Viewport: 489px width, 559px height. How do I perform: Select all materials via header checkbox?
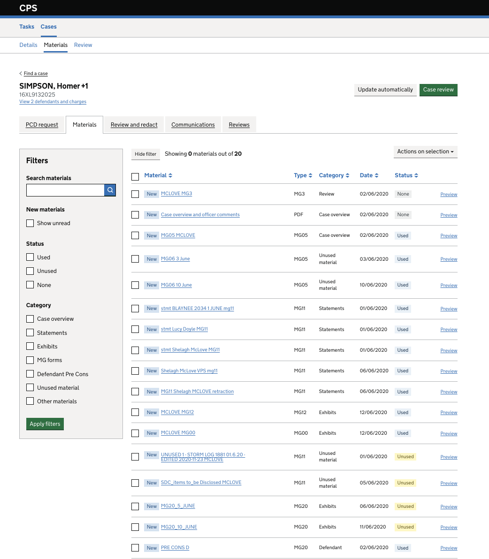pyautogui.click(x=135, y=177)
